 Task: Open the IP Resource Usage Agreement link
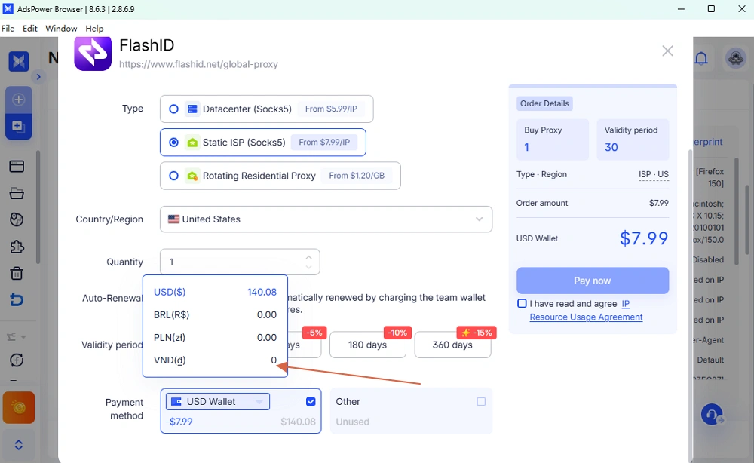click(x=586, y=317)
